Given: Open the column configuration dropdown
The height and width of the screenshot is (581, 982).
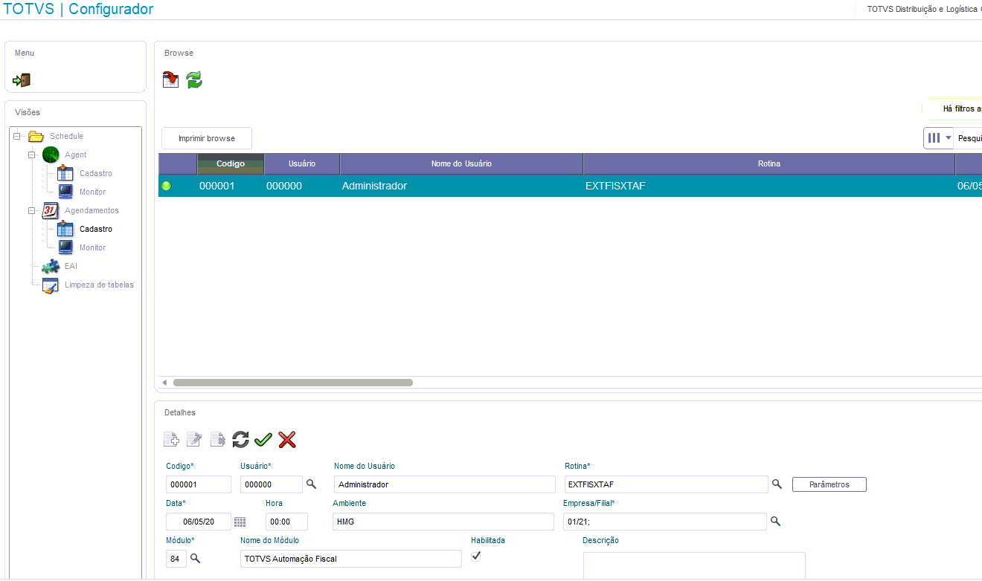Looking at the screenshot, I should (938, 138).
